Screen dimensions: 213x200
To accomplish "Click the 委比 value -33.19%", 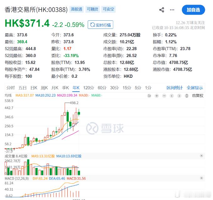I will tap(71, 55).
